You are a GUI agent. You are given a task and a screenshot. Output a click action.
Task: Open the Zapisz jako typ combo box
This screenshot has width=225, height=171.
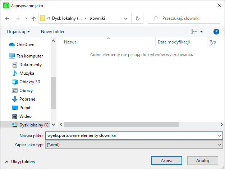(x=134, y=145)
